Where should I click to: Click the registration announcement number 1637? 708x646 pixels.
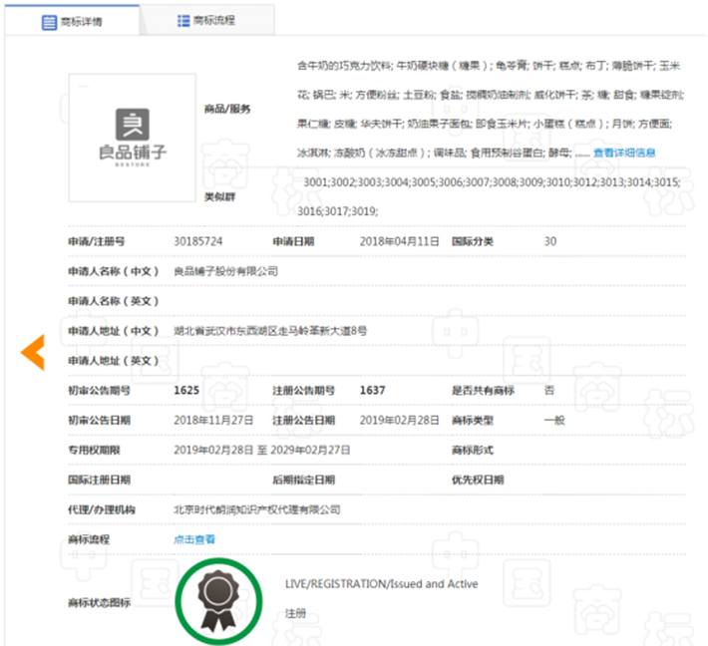pyautogui.click(x=372, y=390)
